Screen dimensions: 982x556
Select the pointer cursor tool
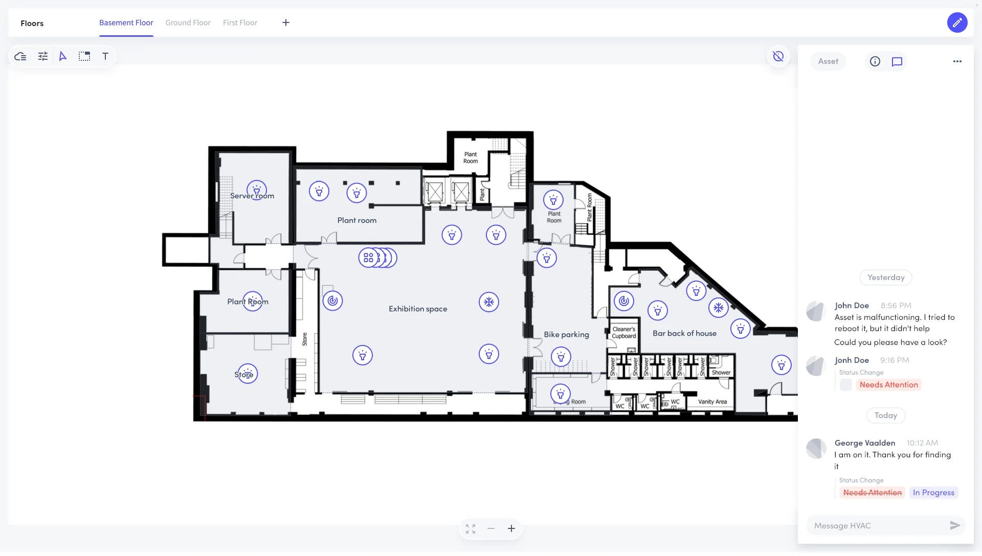pyautogui.click(x=63, y=56)
